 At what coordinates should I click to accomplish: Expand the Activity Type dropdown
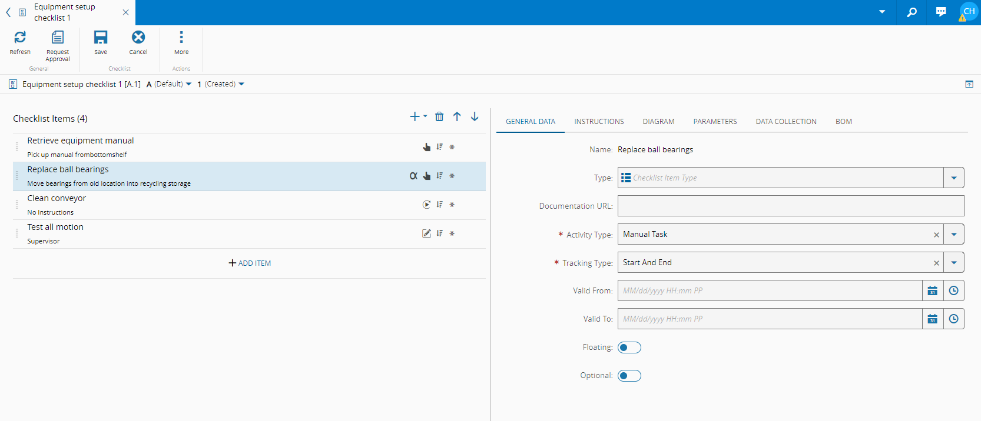954,235
